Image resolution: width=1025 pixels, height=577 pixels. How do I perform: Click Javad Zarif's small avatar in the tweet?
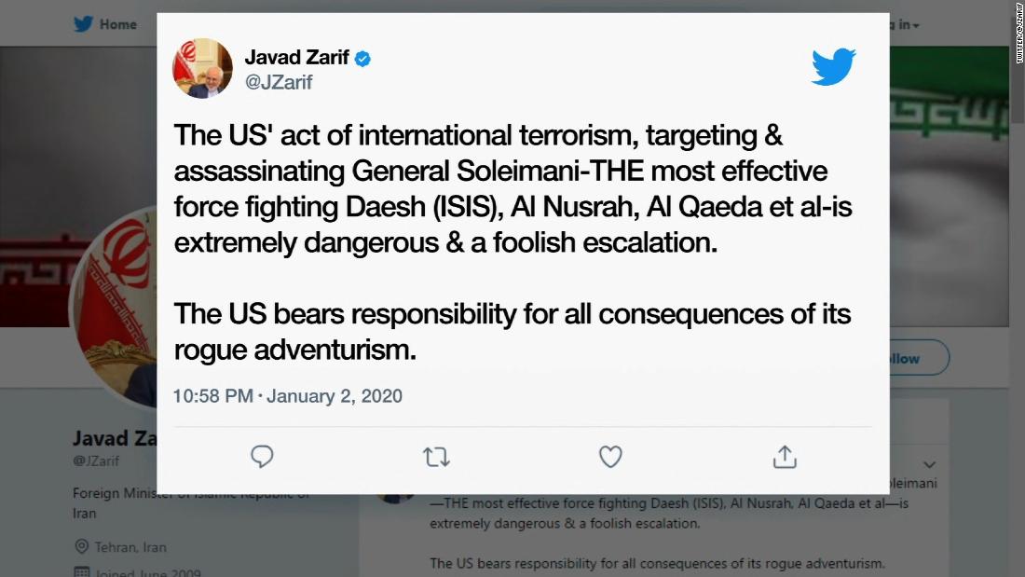click(x=202, y=69)
